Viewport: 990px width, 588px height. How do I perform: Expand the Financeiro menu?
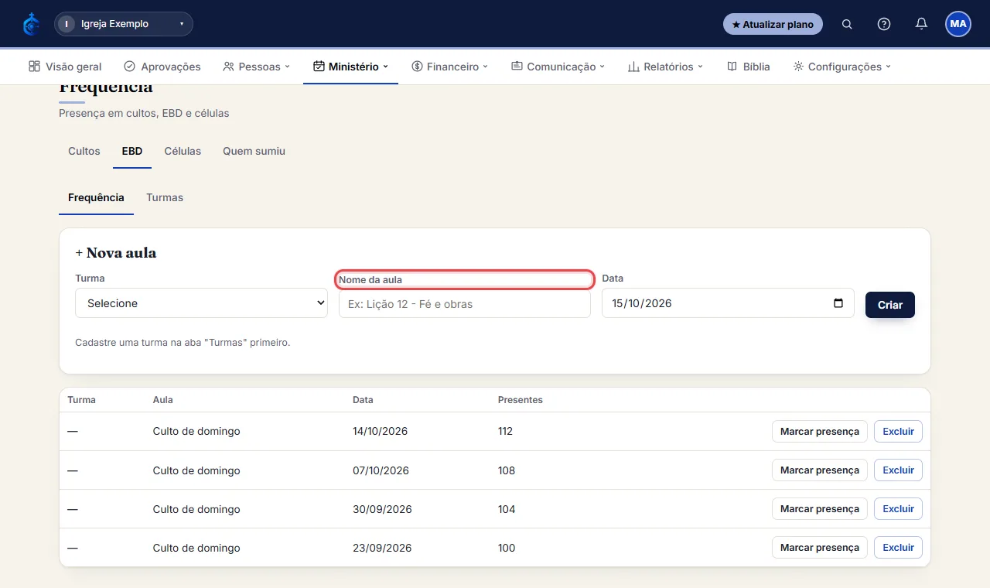coord(450,67)
